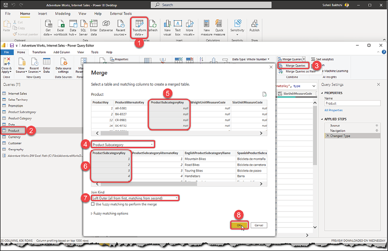
Task: Open the File menu in Power BI Desktop
Action: point(8,14)
